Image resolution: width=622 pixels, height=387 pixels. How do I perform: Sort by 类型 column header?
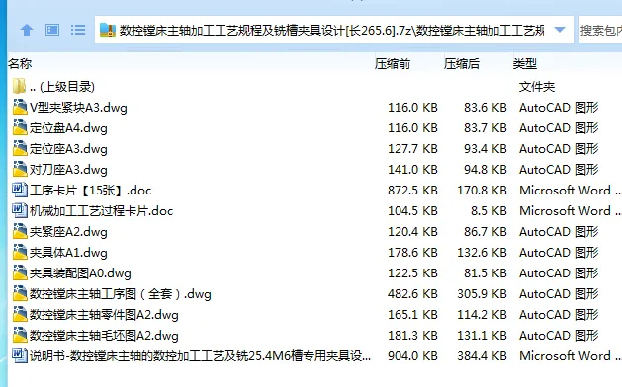[x=525, y=64]
